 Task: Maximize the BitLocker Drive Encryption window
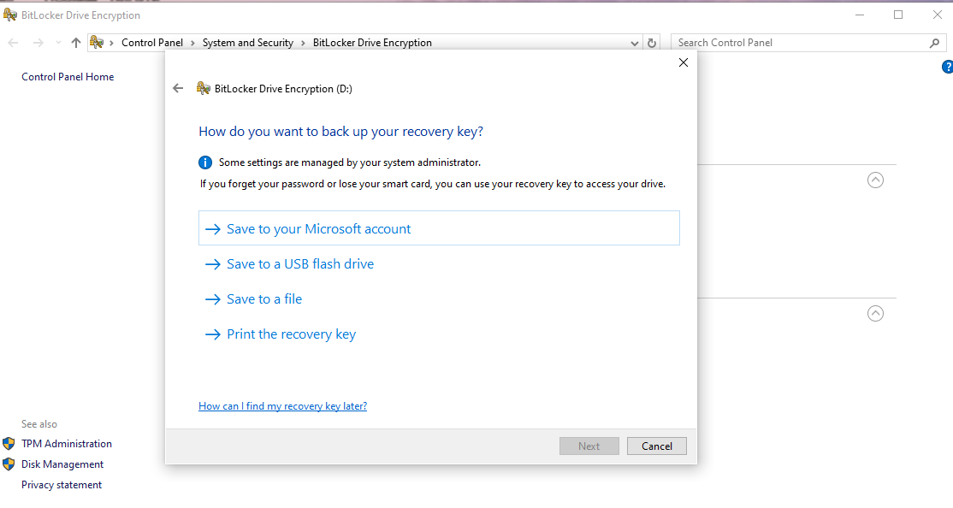coord(898,15)
